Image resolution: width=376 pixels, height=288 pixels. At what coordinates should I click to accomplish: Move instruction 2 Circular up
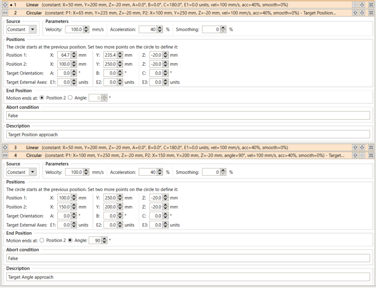[x=355, y=13]
